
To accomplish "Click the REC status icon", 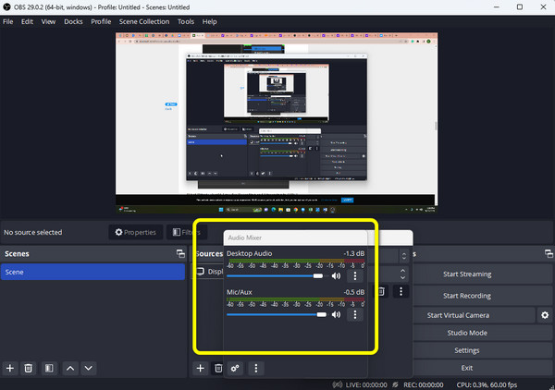I will pyautogui.click(x=395, y=384).
